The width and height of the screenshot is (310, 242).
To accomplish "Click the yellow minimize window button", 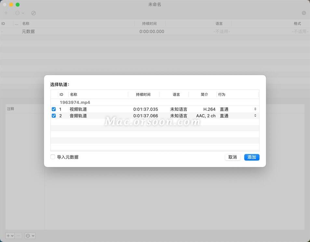I will pyautogui.click(x=11, y=5).
